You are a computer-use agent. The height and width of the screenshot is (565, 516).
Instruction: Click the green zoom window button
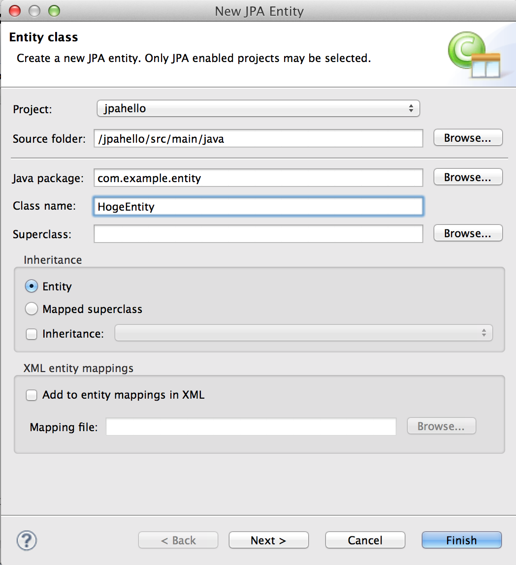point(54,11)
